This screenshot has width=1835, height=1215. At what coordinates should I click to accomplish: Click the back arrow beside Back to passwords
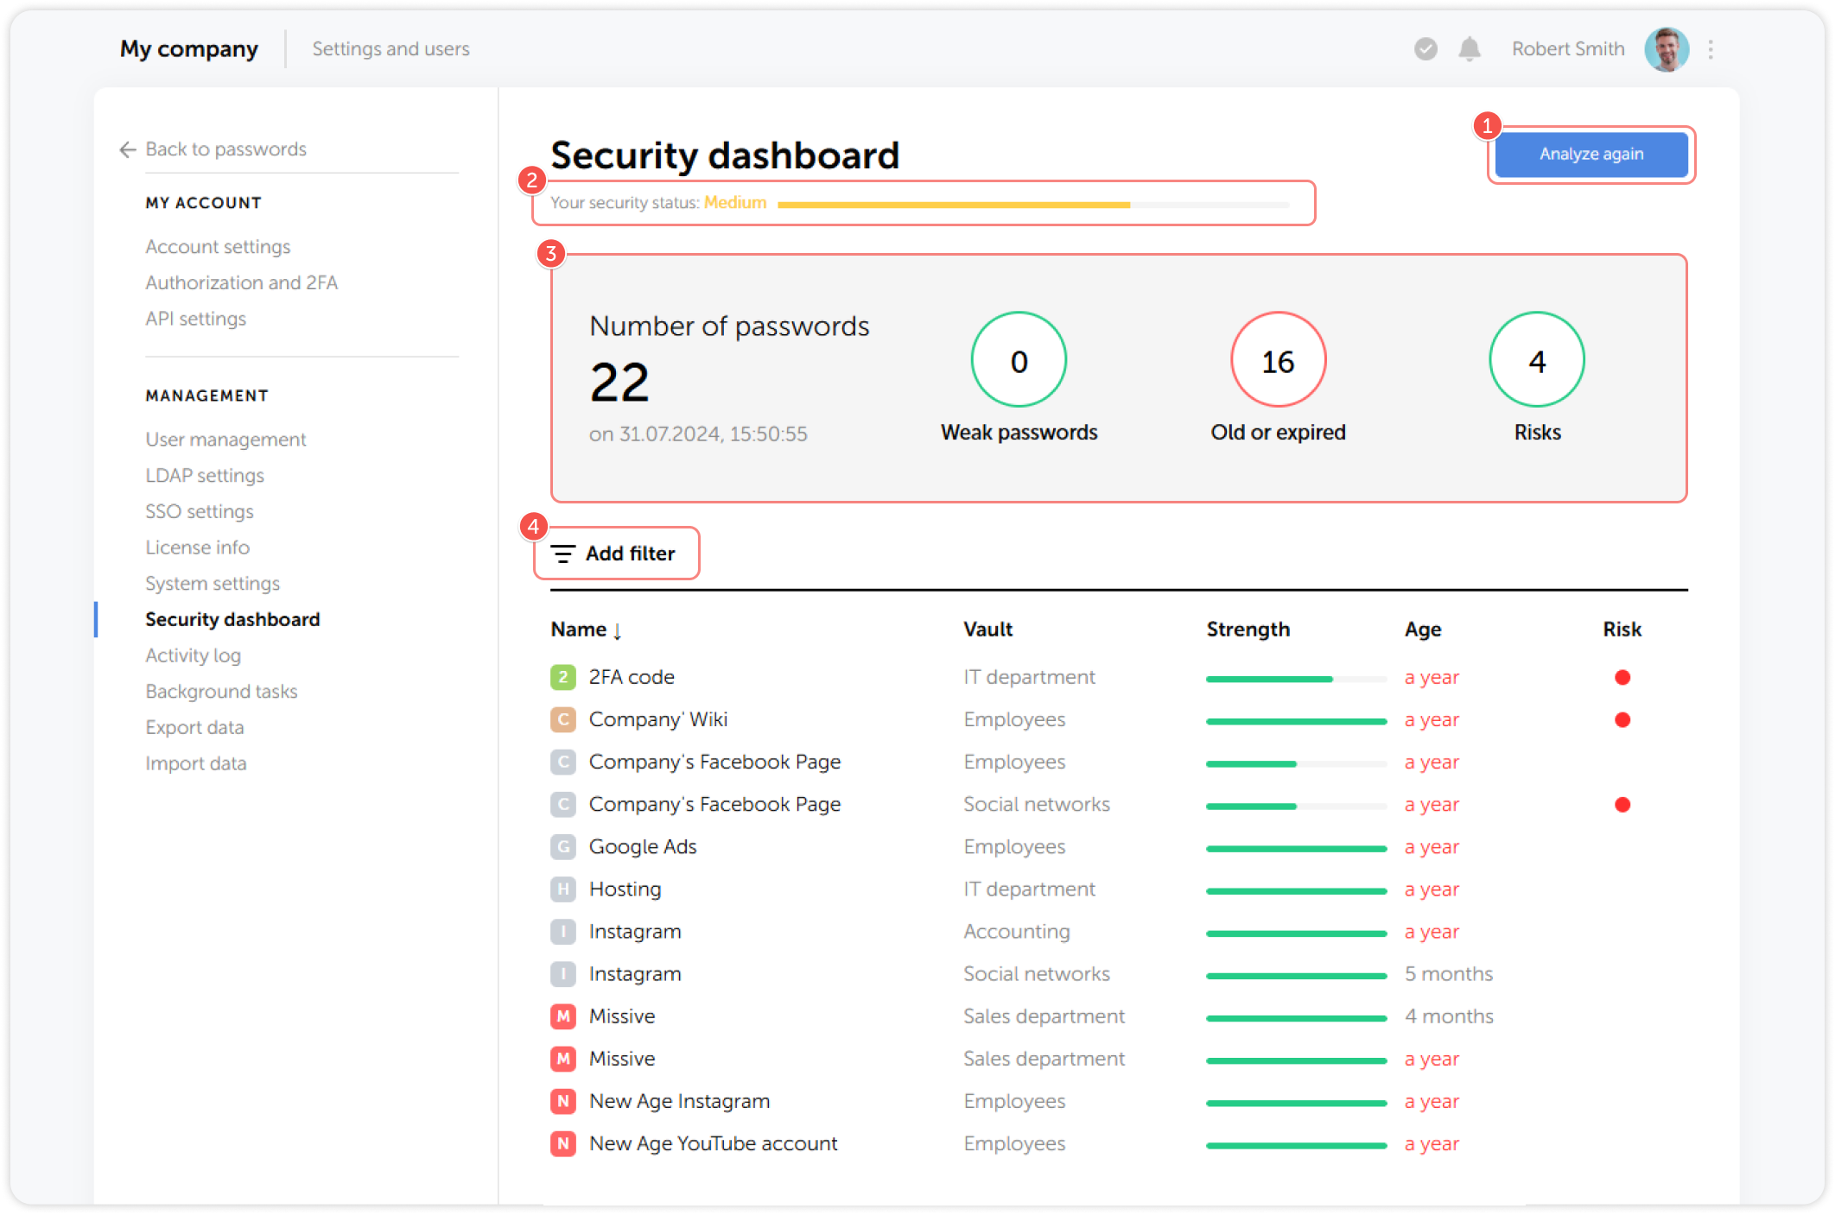pyautogui.click(x=127, y=149)
